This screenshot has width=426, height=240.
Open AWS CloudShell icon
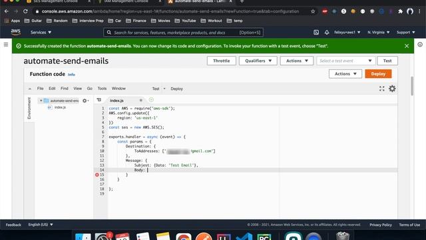316,33
